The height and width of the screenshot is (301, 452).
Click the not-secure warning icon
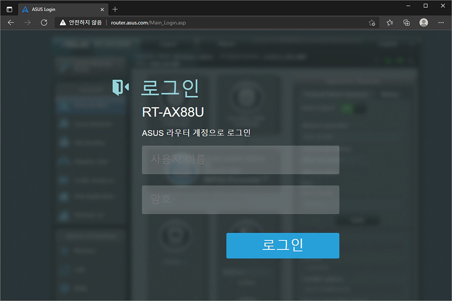(x=63, y=23)
